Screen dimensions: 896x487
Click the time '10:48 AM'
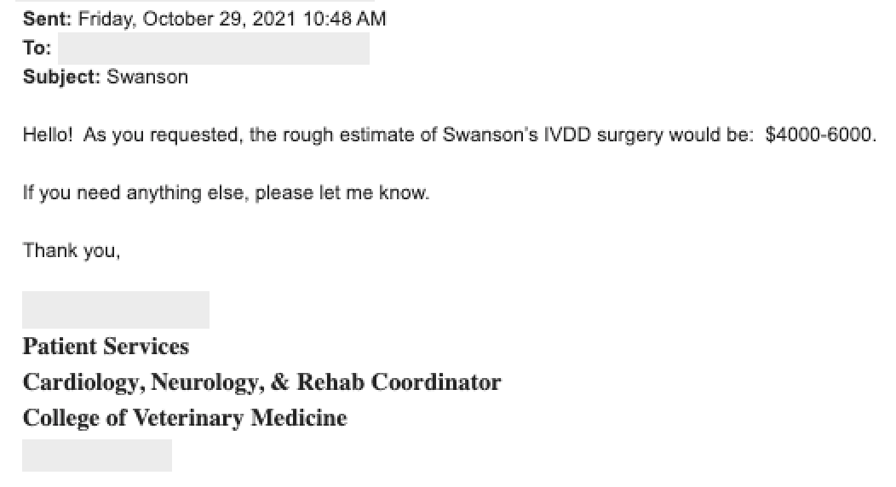345,19
